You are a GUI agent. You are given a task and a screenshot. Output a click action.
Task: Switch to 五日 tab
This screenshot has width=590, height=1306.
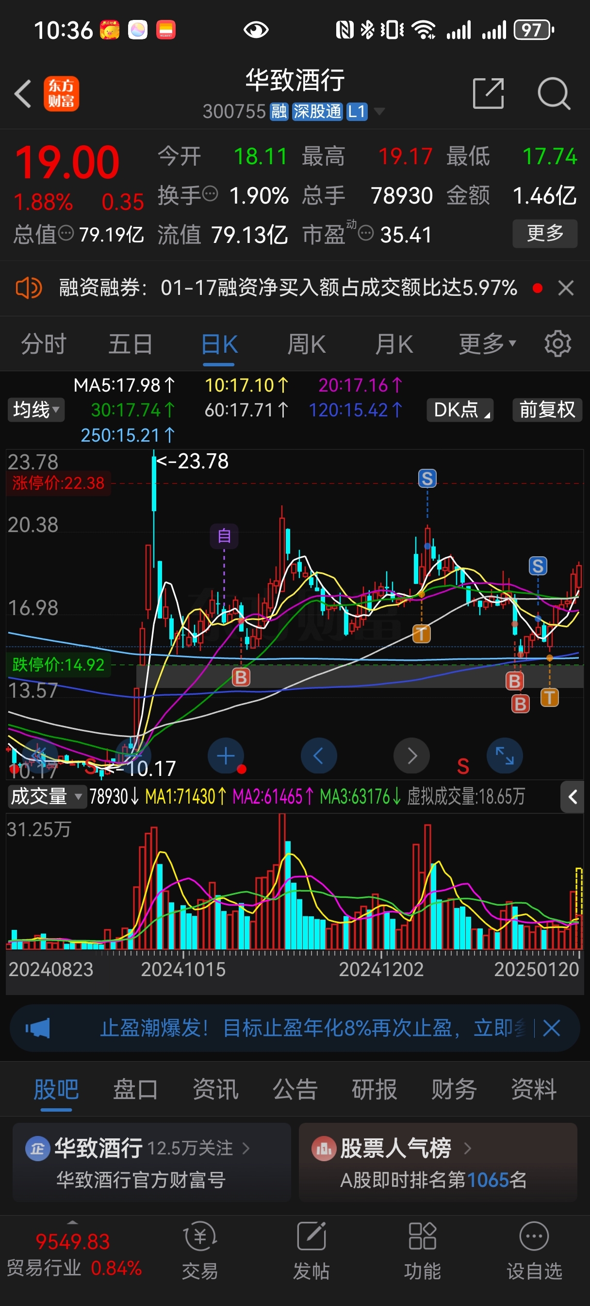[131, 344]
